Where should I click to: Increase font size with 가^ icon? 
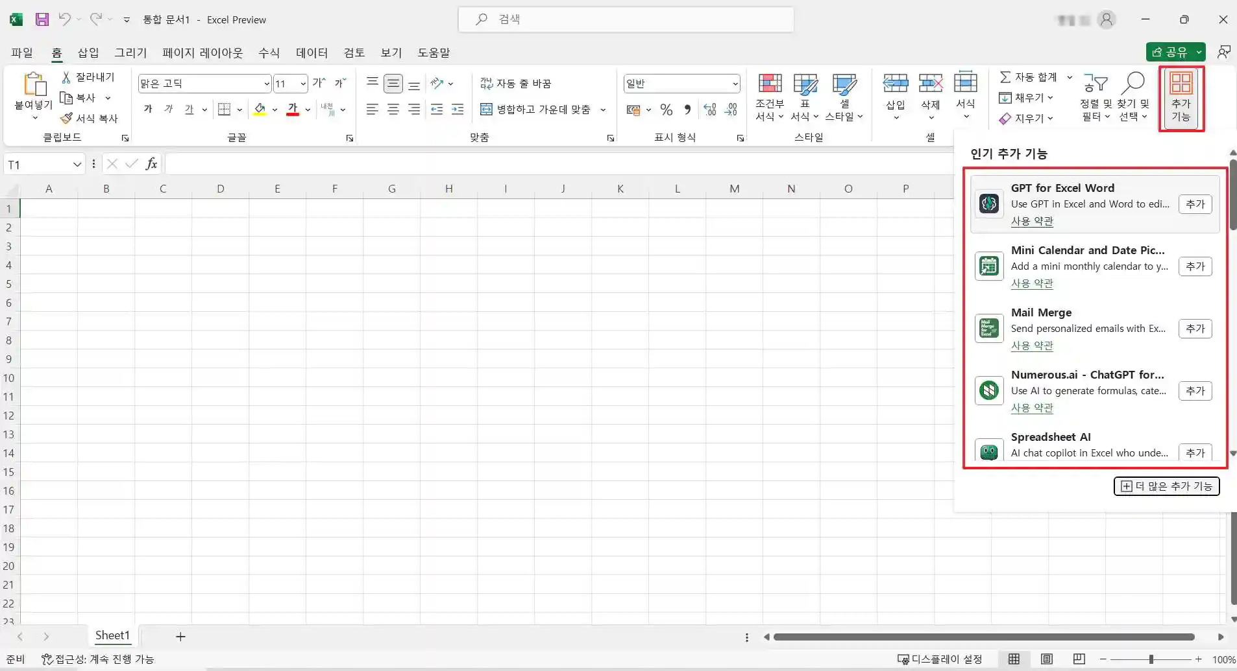[319, 83]
